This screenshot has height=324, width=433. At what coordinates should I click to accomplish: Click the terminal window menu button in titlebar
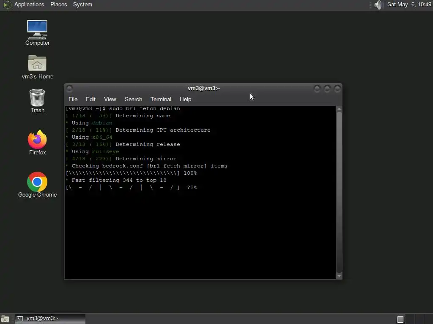coord(69,89)
